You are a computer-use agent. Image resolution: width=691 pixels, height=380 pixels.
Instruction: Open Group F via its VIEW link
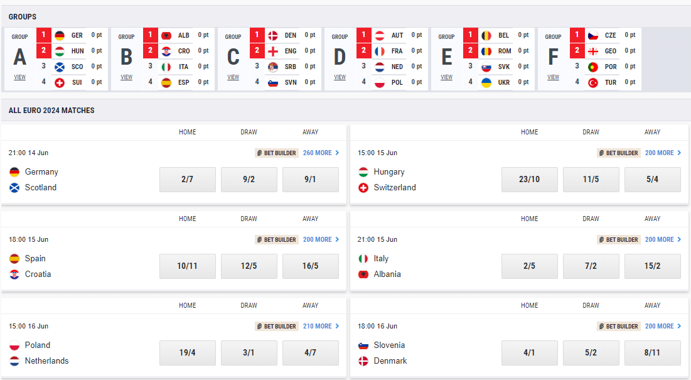pyautogui.click(x=553, y=77)
